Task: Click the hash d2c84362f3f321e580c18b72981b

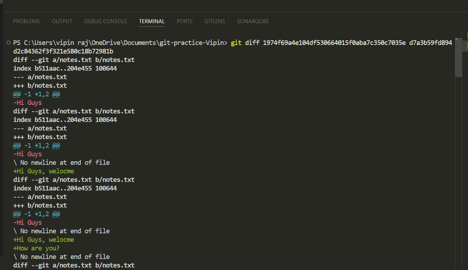Action: [63, 51]
